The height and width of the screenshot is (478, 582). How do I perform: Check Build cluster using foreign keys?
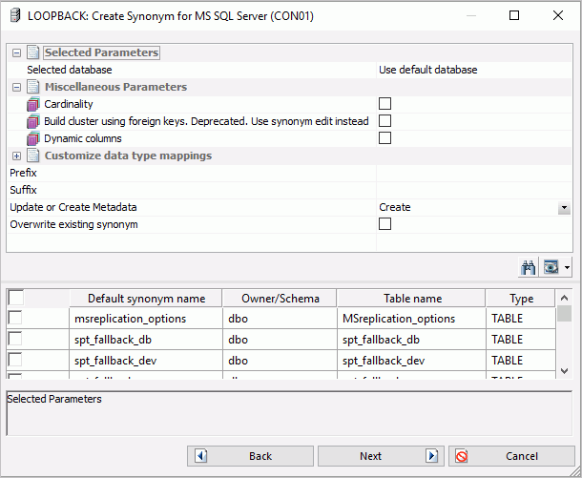(x=385, y=120)
